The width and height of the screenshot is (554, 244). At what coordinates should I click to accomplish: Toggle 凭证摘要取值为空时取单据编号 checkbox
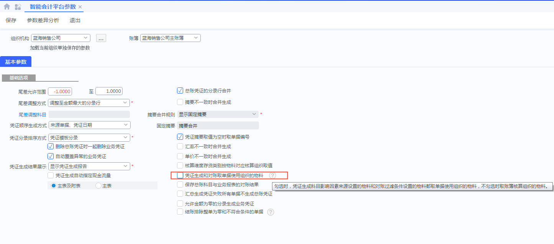[180, 136]
